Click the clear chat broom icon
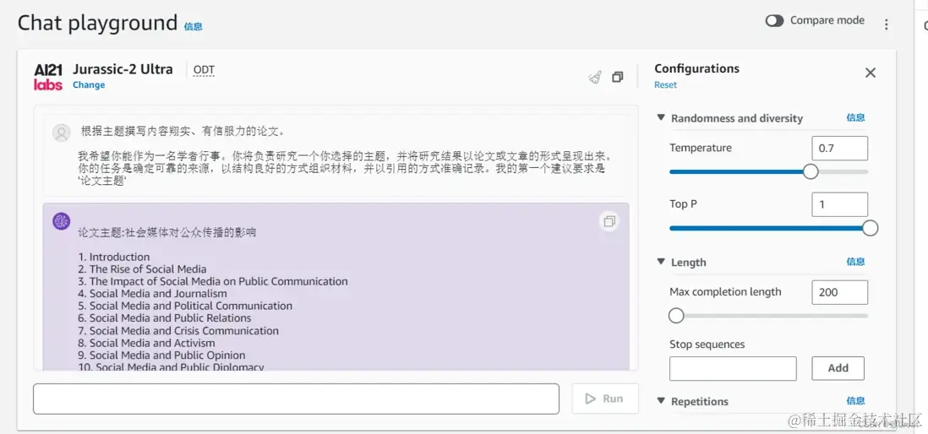 tap(595, 77)
